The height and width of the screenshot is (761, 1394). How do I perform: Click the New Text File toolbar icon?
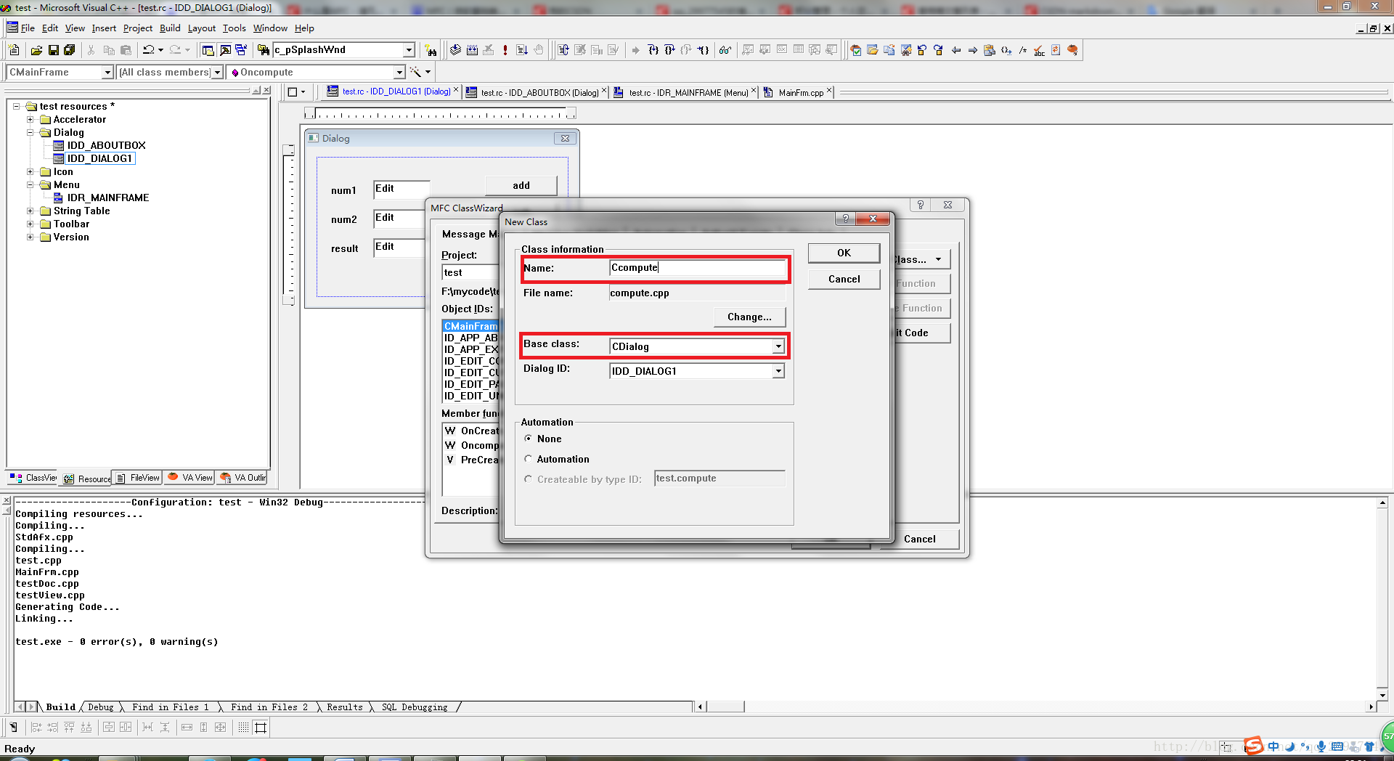pos(14,50)
